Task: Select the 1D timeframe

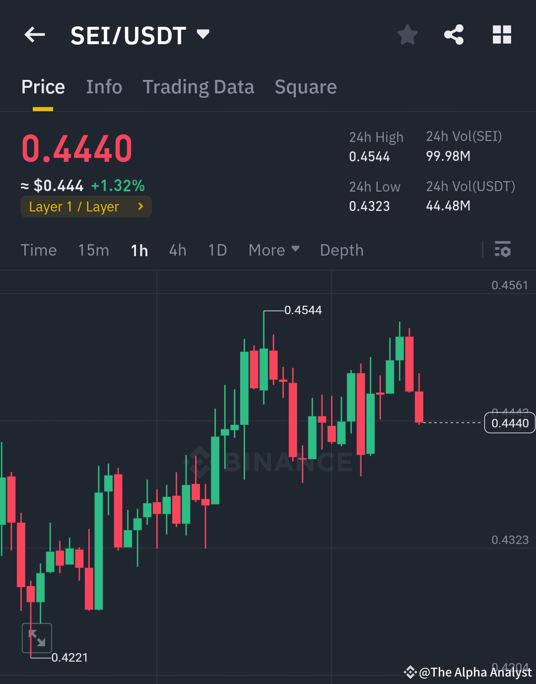Action: click(x=217, y=250)
